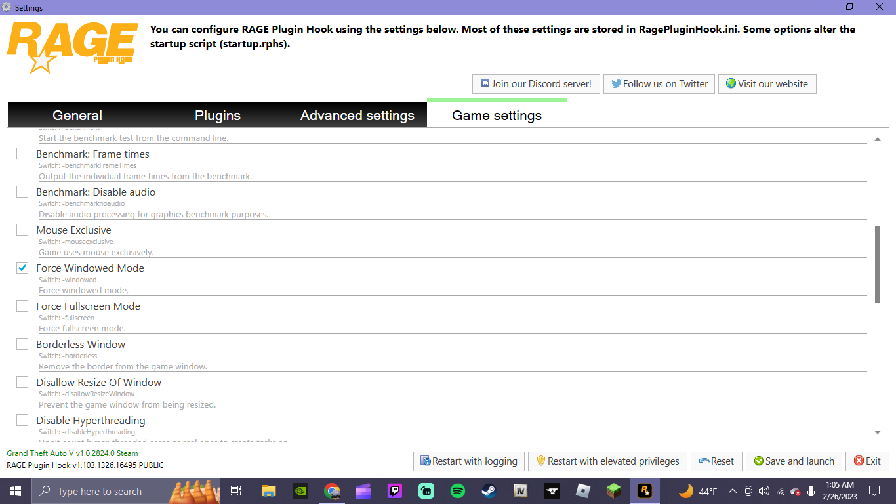Show hidden system tray icons chevron
896x504 pixels.
[732, 491]
